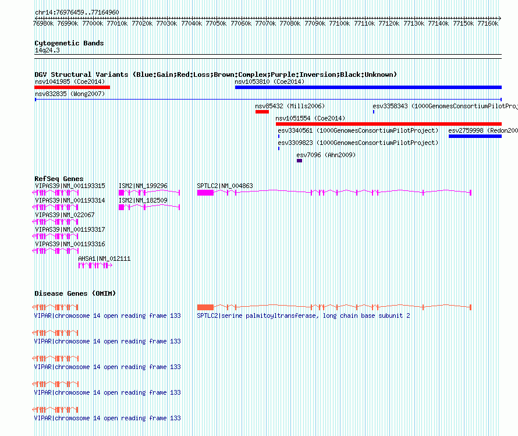Click the magenta SPTLC2 RefSeq gene model
Image resolution: width=518 pixels, height=436 pixels.
coord(334,193)
